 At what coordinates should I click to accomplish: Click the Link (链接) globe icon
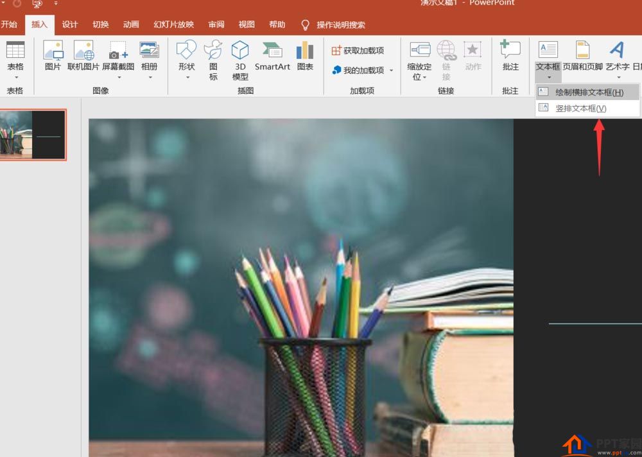point(446,49)
